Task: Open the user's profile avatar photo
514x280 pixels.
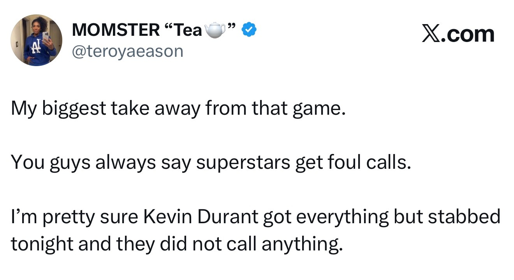Action: 36,40
